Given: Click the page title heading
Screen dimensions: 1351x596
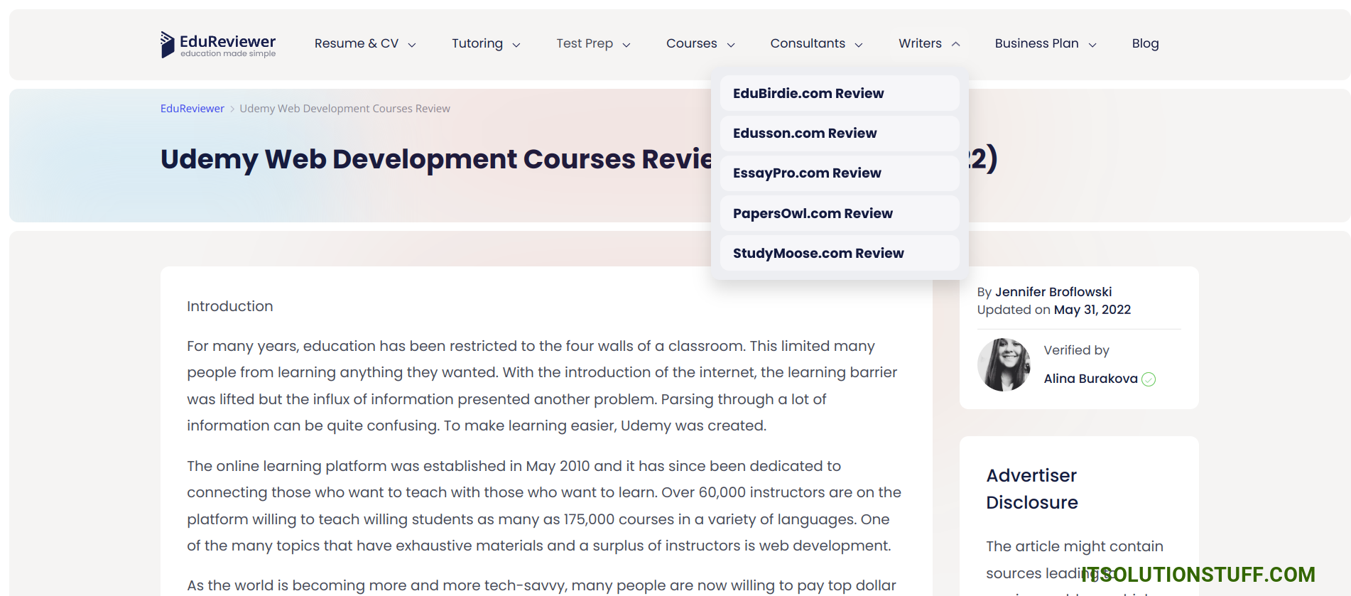Looking at the screenshot, I should pos(579,158).
